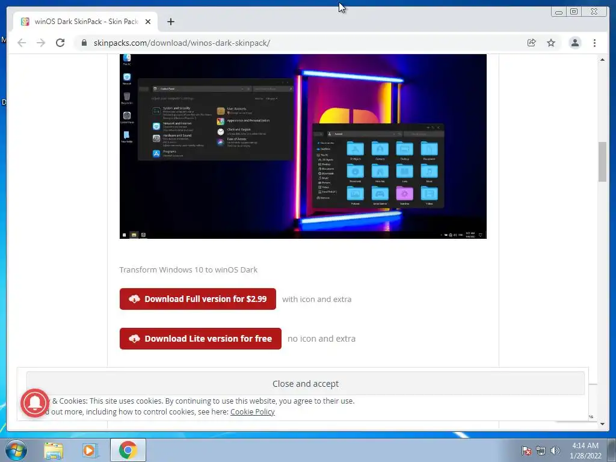Bookmark this page with the star

point(551,43)
